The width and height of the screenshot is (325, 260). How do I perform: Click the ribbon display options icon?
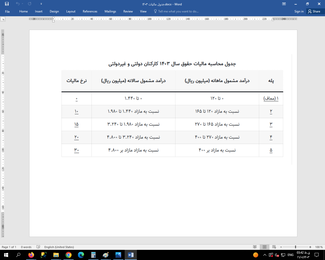pyautogui.click(x=284, y=4)
